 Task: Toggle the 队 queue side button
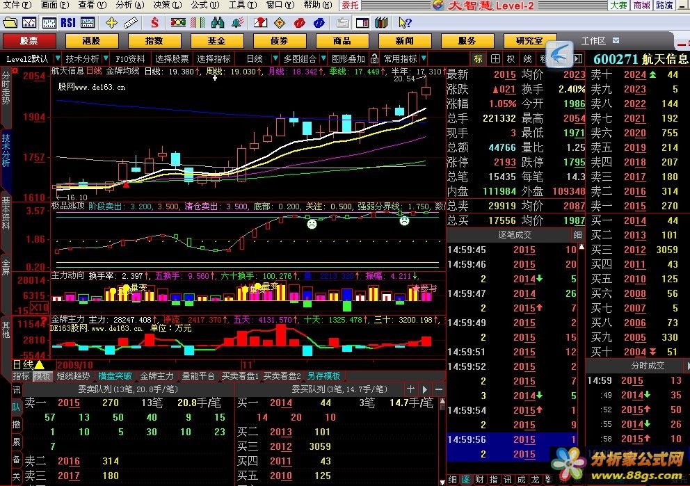pos(16,407)
